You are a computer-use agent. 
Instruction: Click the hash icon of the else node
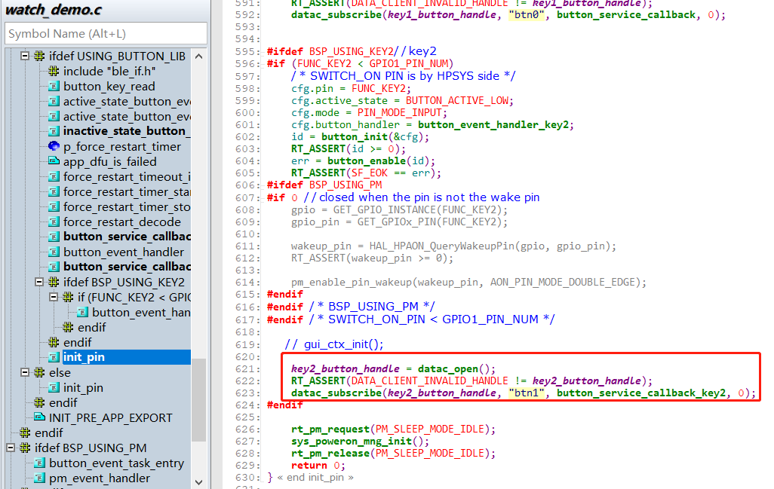point(39,373)
